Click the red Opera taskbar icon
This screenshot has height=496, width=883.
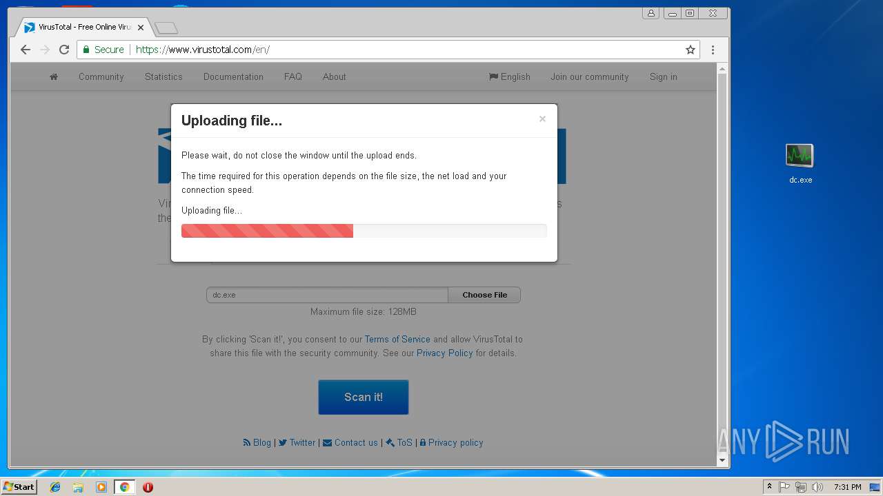coord(148,487)
